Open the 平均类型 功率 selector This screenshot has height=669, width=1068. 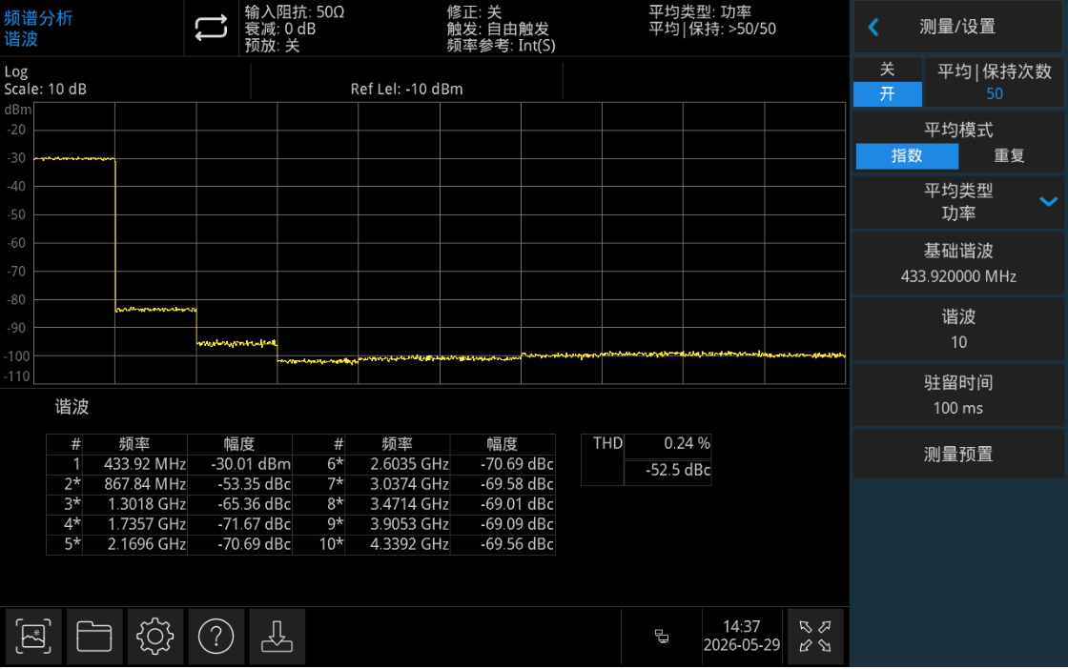tap(958, 202)
